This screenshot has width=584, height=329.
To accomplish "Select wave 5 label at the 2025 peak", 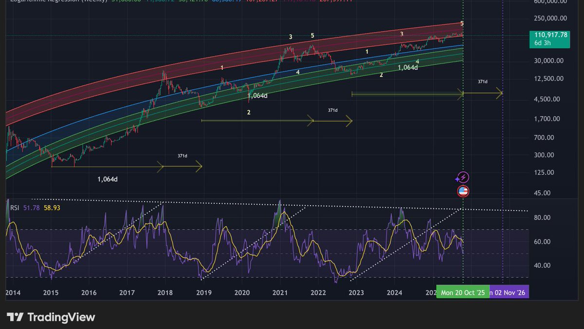I will pos(462,23).
